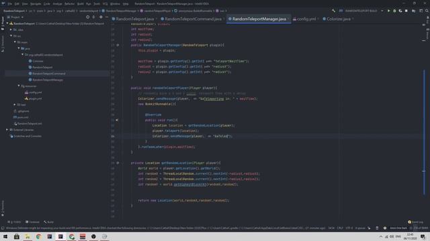
Task: Open Microsoft Store from taskbar
Action: point(16,236)
